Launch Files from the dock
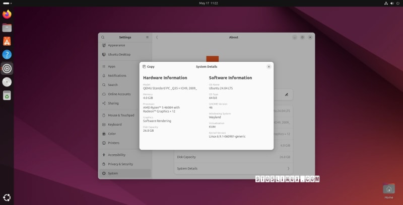The height and width of the screenshot is (205, 403). [x=7, y=28]
